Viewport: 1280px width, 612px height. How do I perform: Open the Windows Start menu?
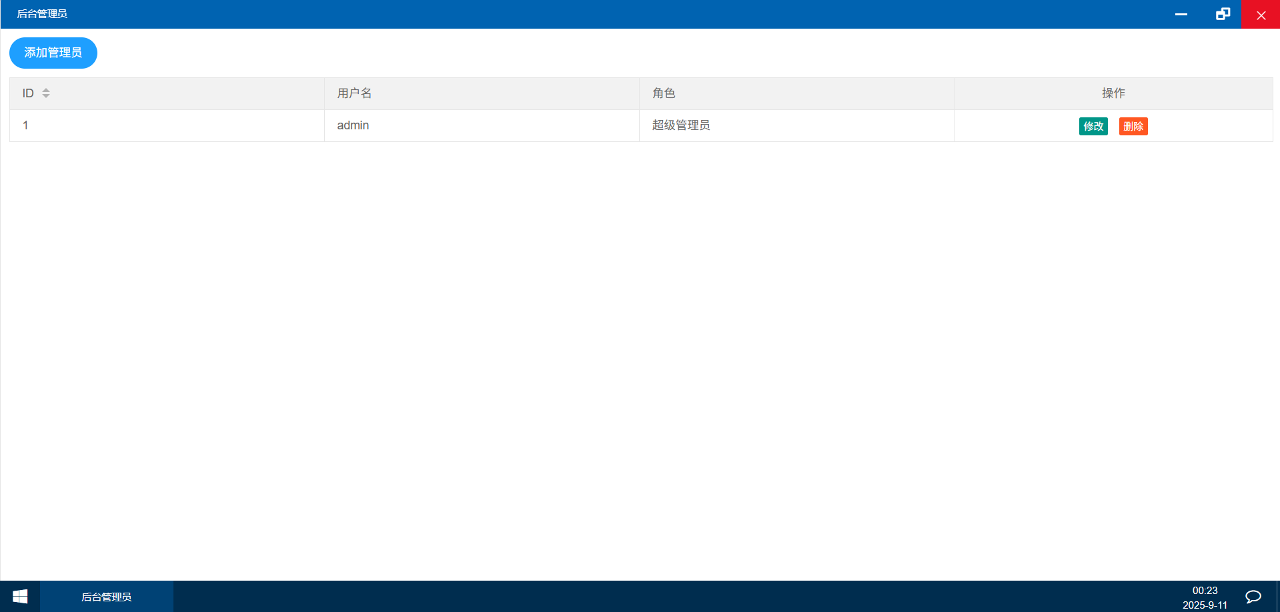click(20, 597)
